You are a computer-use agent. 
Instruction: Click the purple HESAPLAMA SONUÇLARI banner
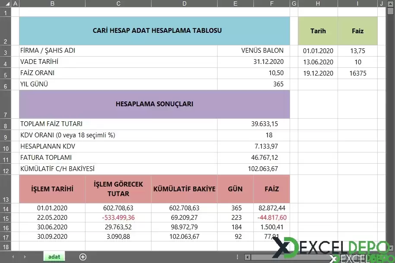pyautogui.click(x=154, y=104)
